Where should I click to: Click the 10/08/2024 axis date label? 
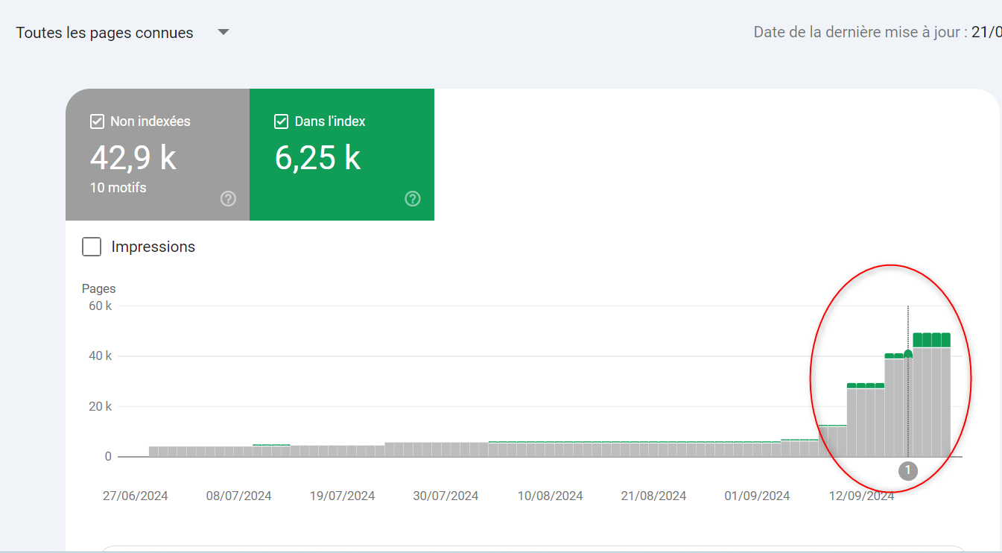point(551,496)
